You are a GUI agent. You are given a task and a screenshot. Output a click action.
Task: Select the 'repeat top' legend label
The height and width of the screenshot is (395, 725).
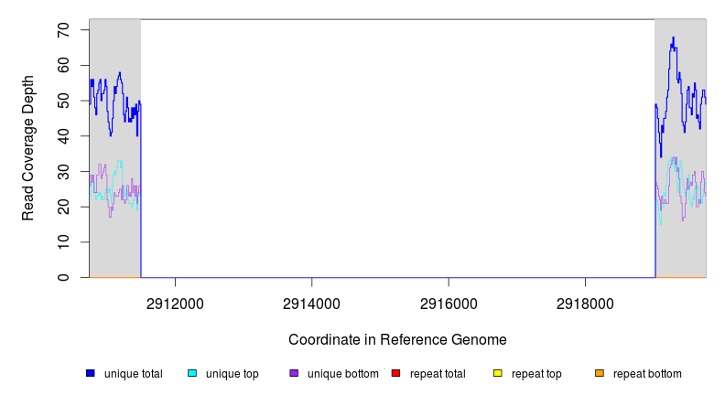click(536, 374)
